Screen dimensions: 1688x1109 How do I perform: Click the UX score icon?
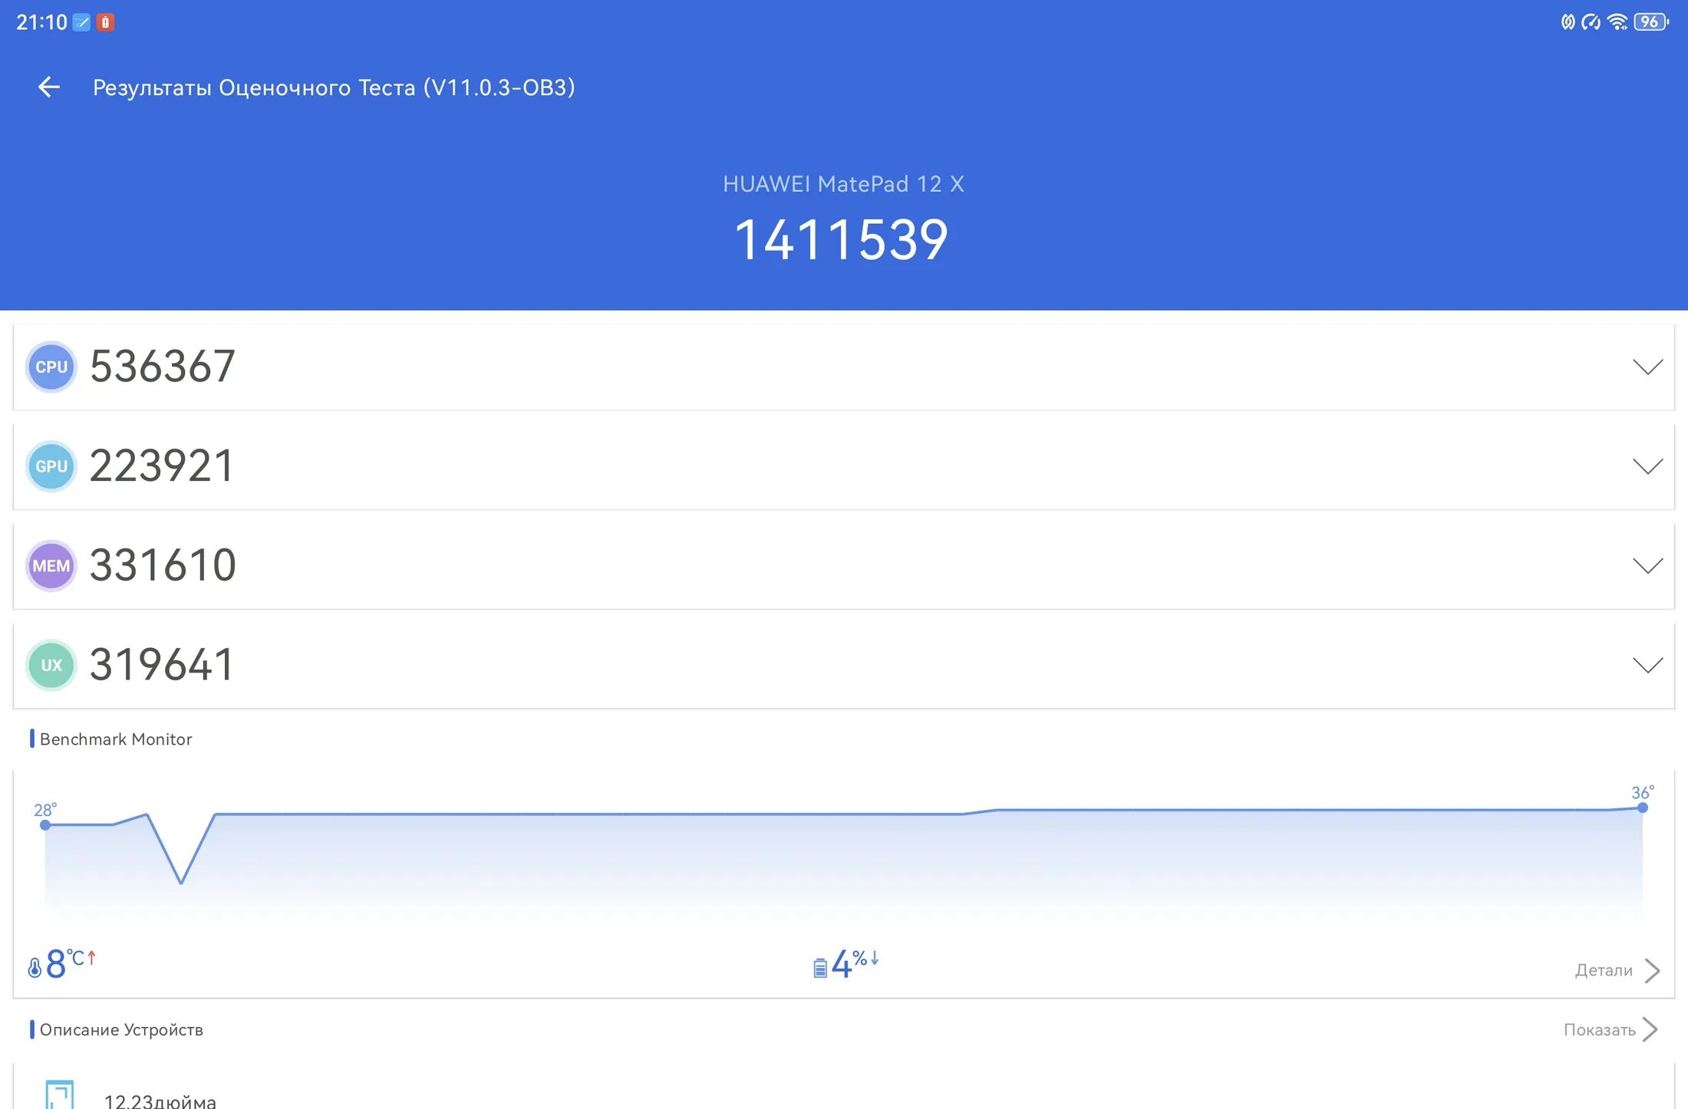coord(51,665)
